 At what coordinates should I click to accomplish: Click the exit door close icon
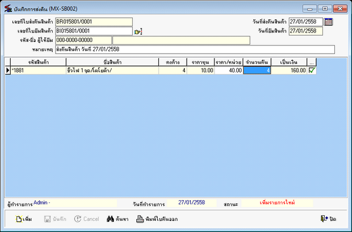click(x=324, y=219)
